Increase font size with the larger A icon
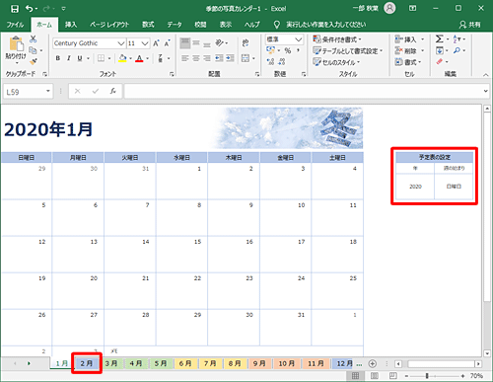 tap(156, 43)
